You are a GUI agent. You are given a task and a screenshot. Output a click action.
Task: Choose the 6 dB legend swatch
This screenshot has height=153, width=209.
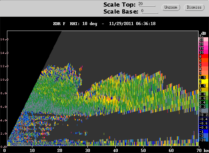[203, 61]
